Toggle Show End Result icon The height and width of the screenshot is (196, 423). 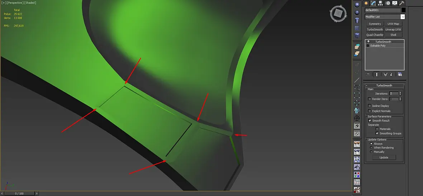(x=377, y=75)
